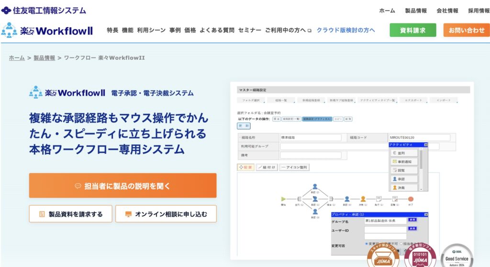Click the オンライン相談に申し込む button

[166, 214]
